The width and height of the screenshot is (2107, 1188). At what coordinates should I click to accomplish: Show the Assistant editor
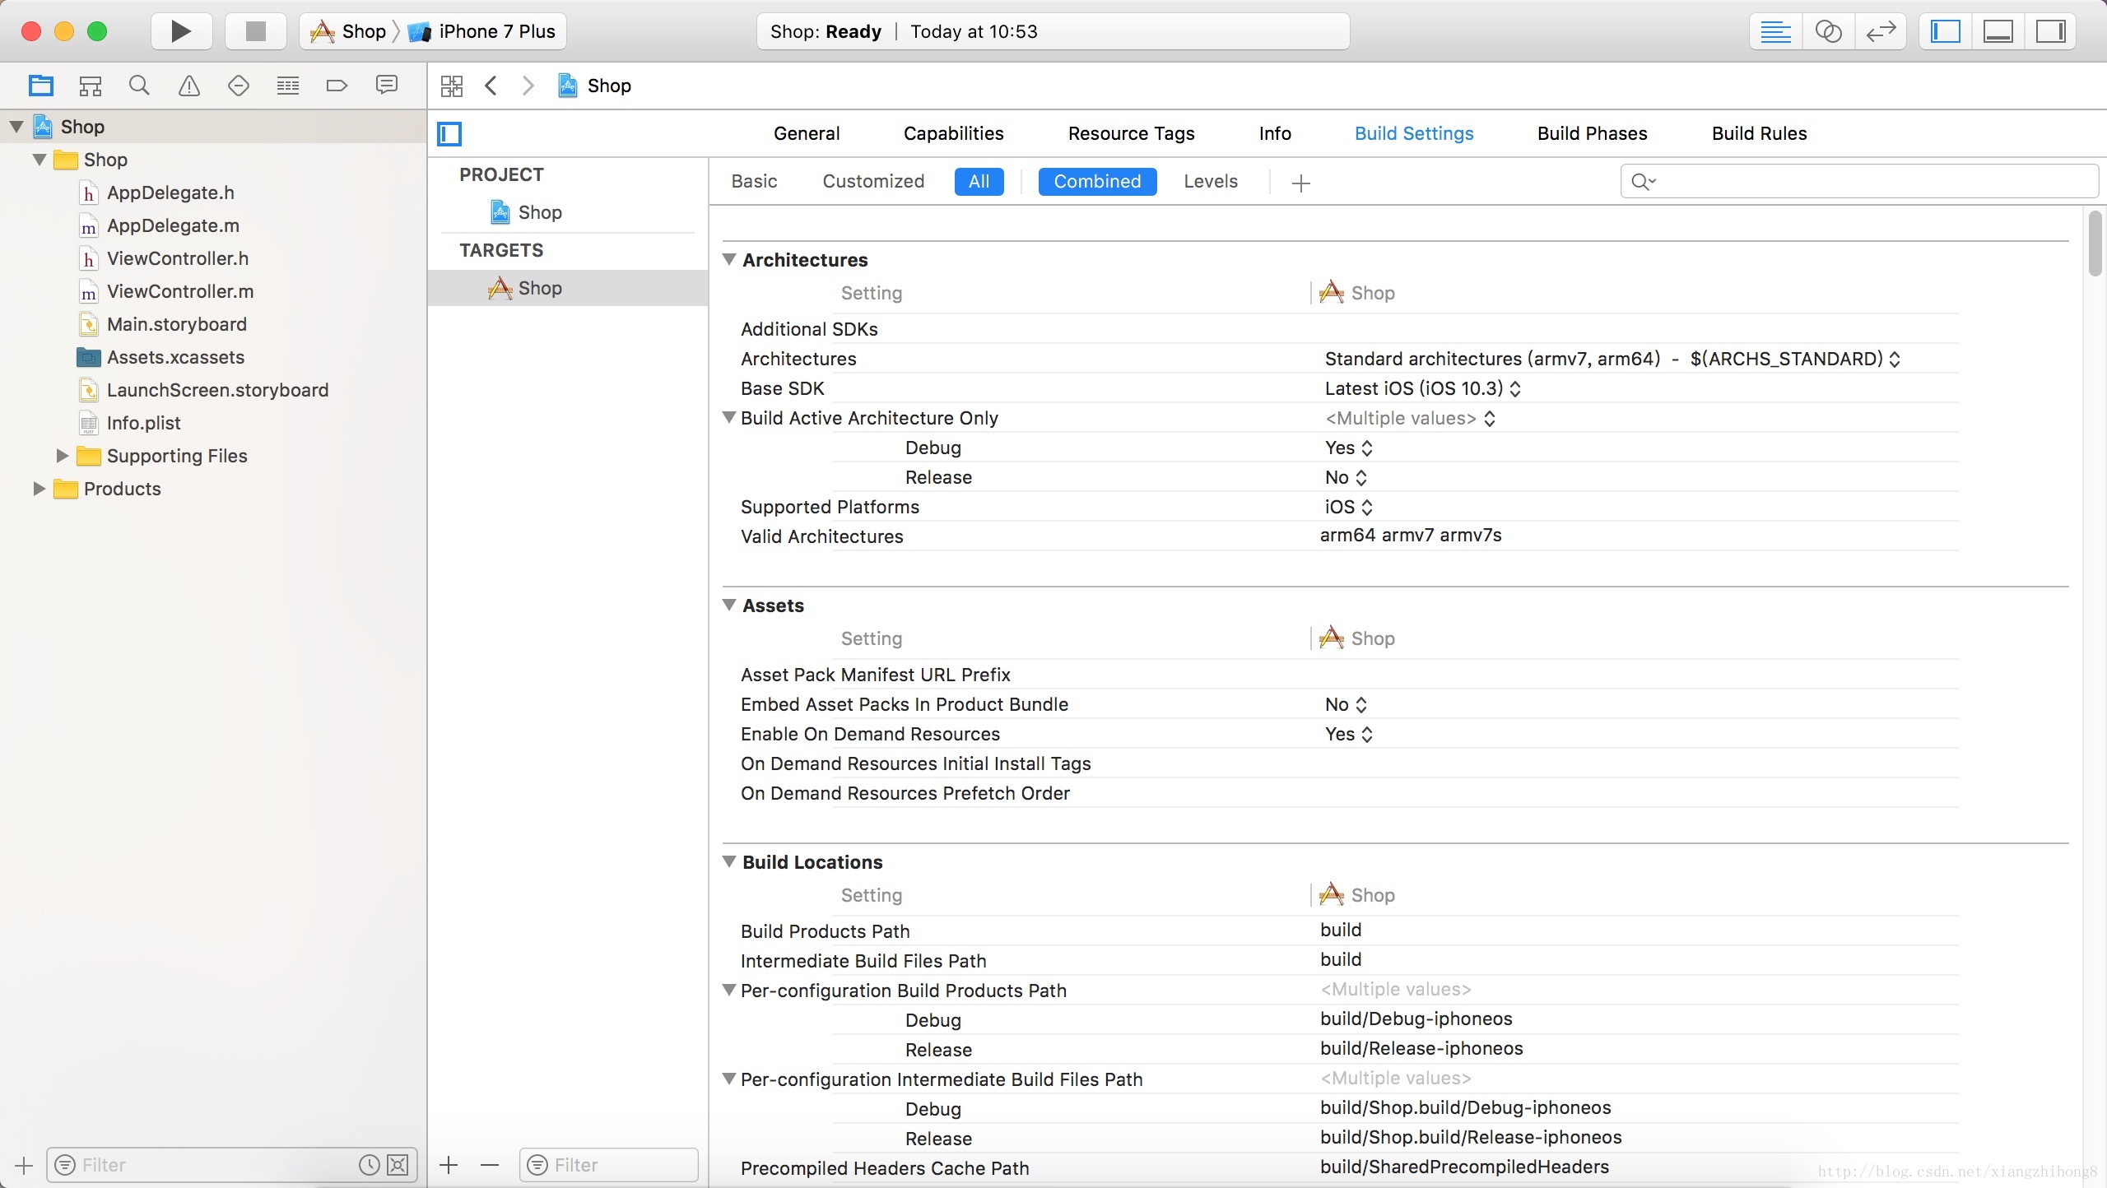point(1828,32)
